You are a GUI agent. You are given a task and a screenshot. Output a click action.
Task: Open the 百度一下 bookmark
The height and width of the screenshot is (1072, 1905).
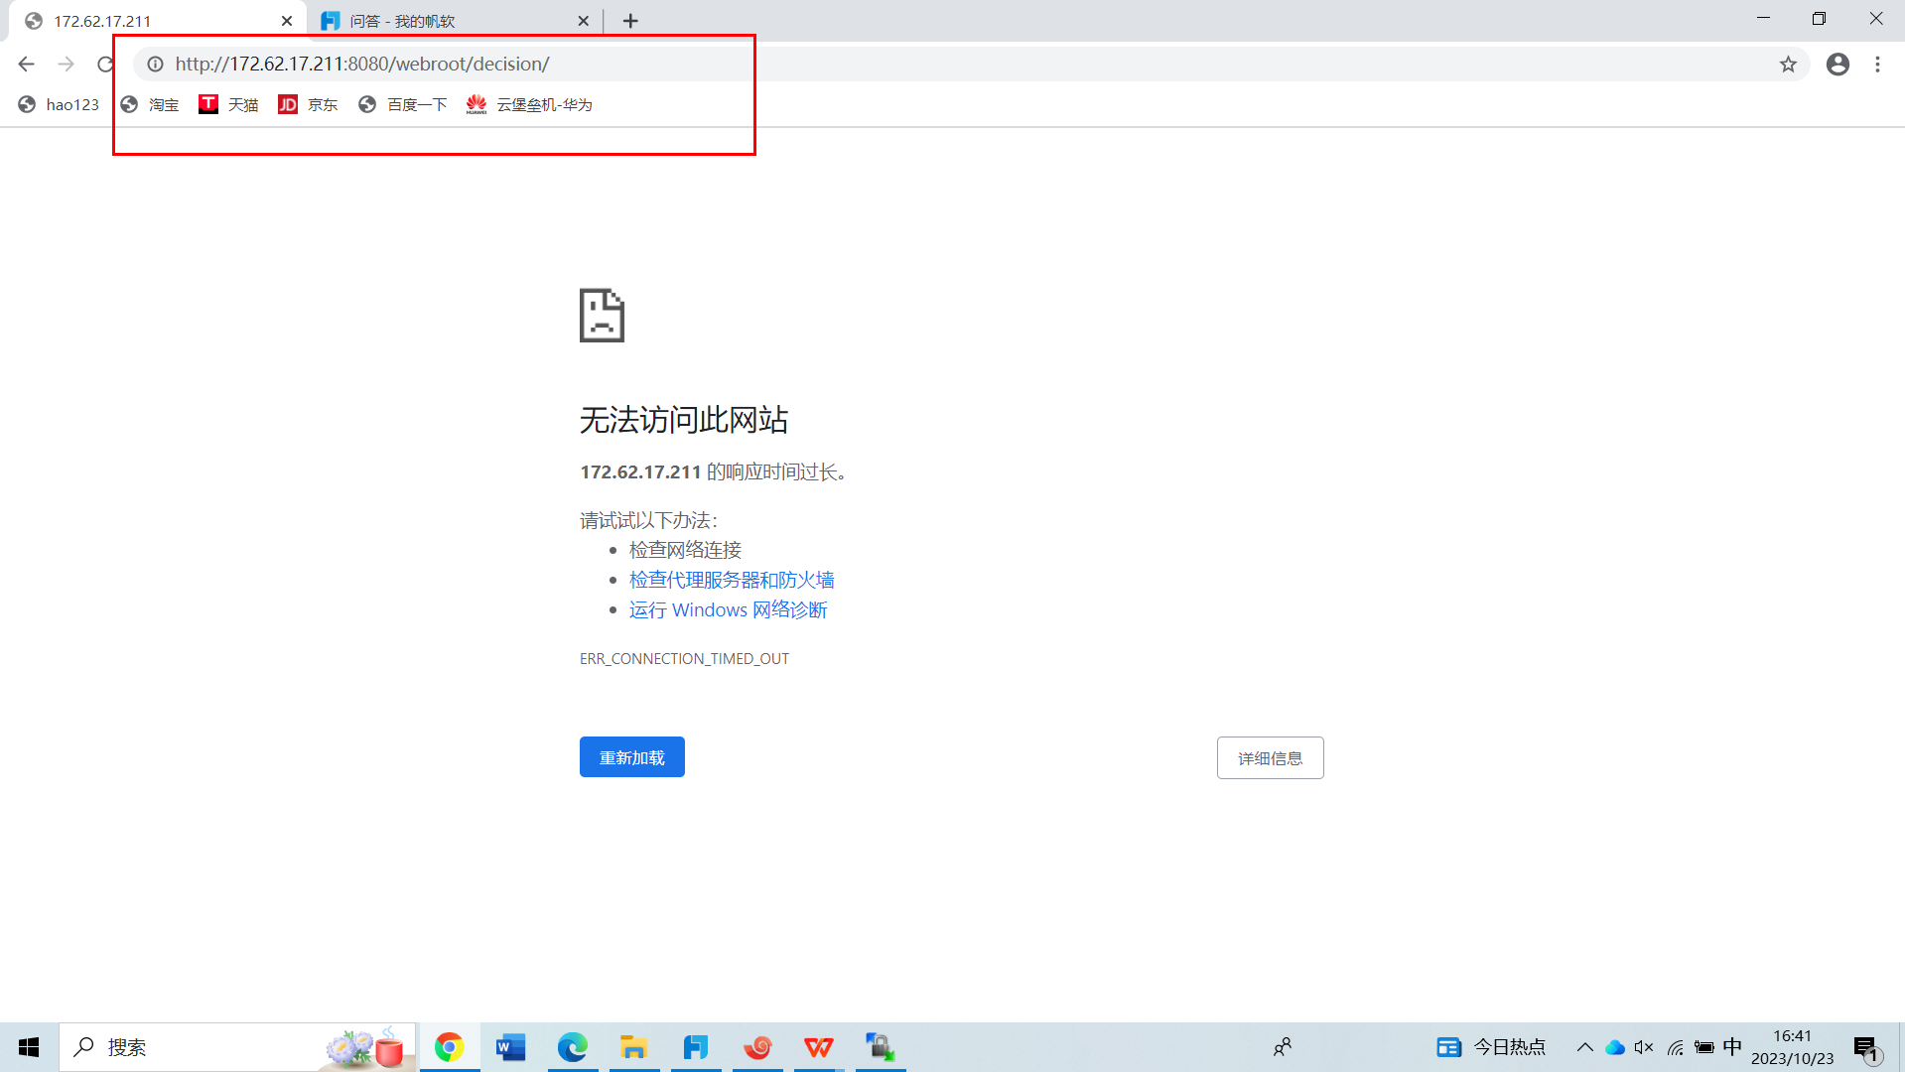pos(403,104)
